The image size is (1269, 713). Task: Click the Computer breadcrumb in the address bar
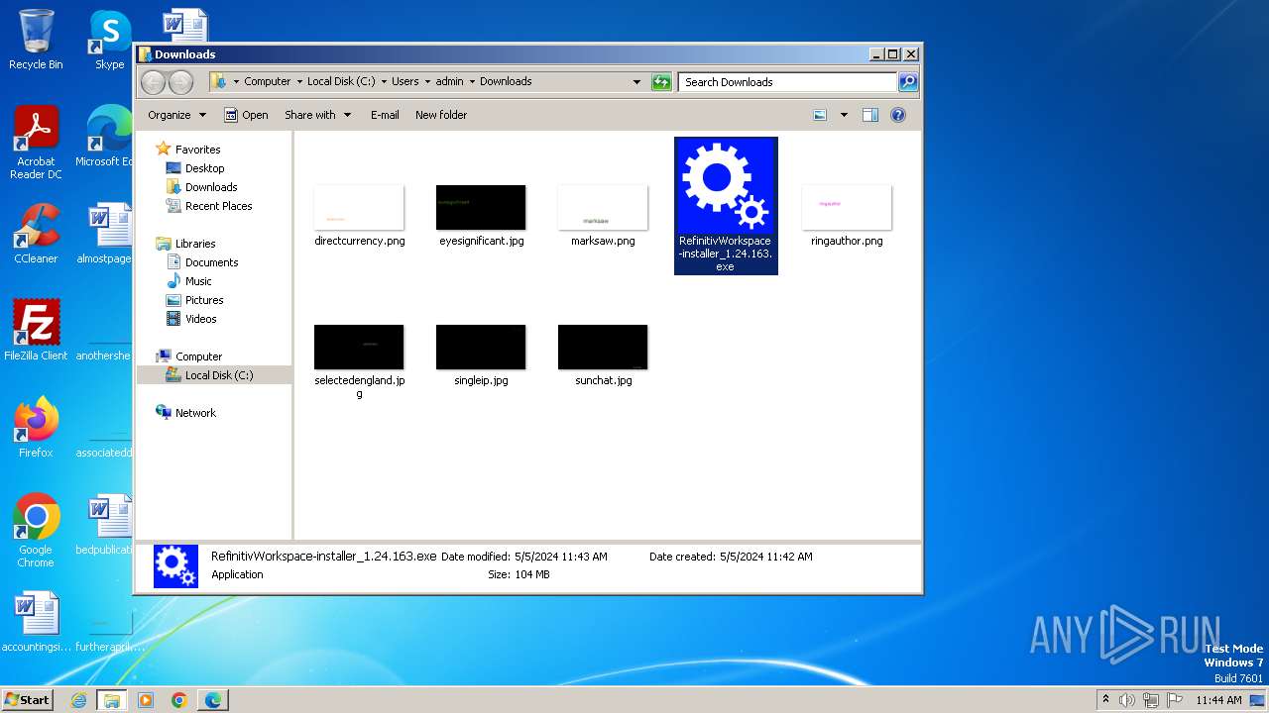coord(268,82)
